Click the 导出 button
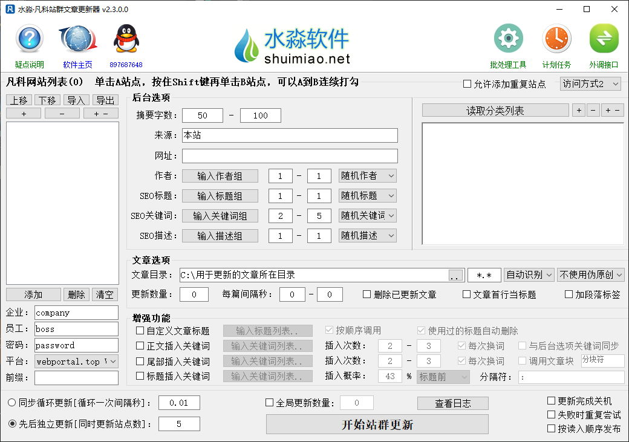 point(105,100)
